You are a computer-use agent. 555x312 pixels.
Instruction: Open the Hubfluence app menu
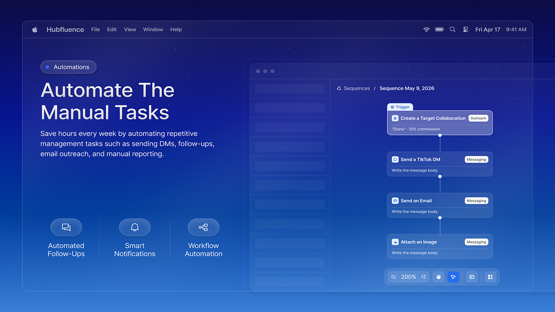tap(65, 30)
